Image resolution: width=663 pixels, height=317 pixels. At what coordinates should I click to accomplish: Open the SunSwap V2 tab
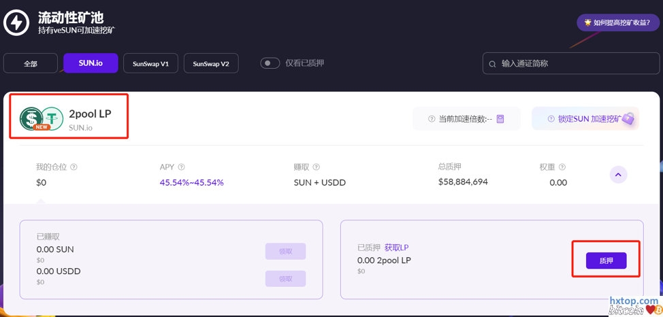[x=211, y=64]
